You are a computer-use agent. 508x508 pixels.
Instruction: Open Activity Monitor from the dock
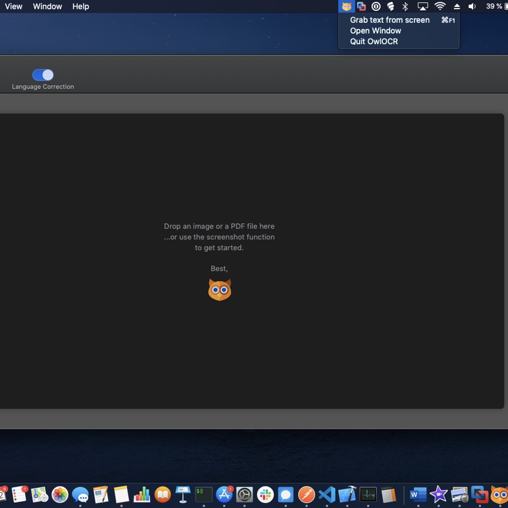367,494
